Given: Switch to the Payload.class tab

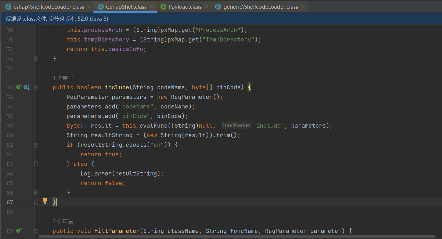Looking at the screenshot, I should point(185,7).
